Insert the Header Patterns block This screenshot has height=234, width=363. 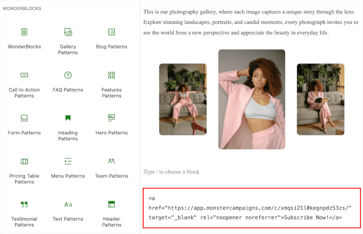pos(112,204)
